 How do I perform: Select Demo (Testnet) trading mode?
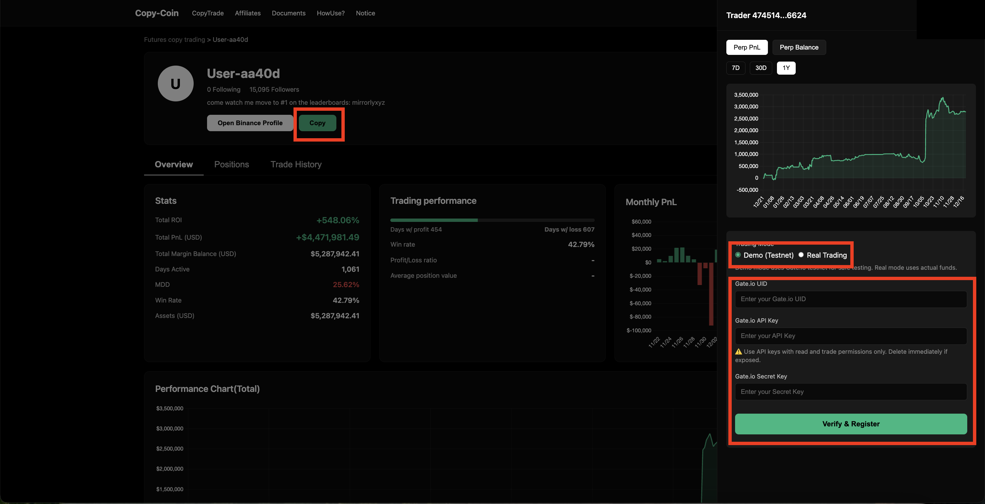pos(738,255)
